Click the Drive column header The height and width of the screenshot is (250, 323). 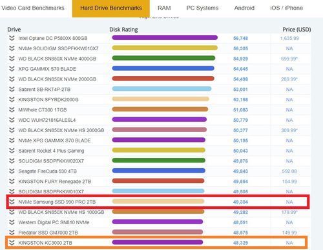click(x=14, y=30)
